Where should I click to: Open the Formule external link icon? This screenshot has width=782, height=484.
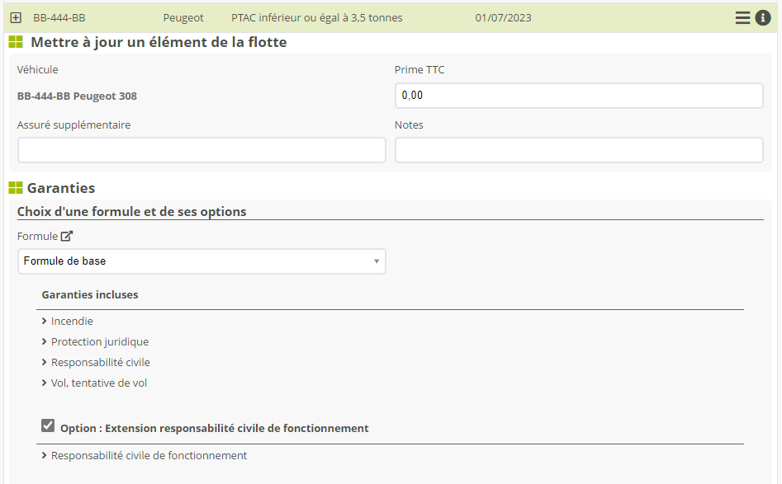[67, 236]
